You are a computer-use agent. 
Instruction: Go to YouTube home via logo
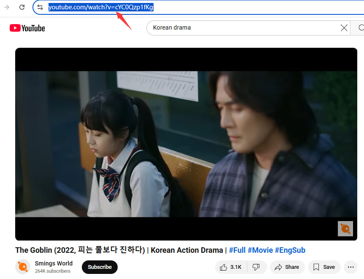27,28
